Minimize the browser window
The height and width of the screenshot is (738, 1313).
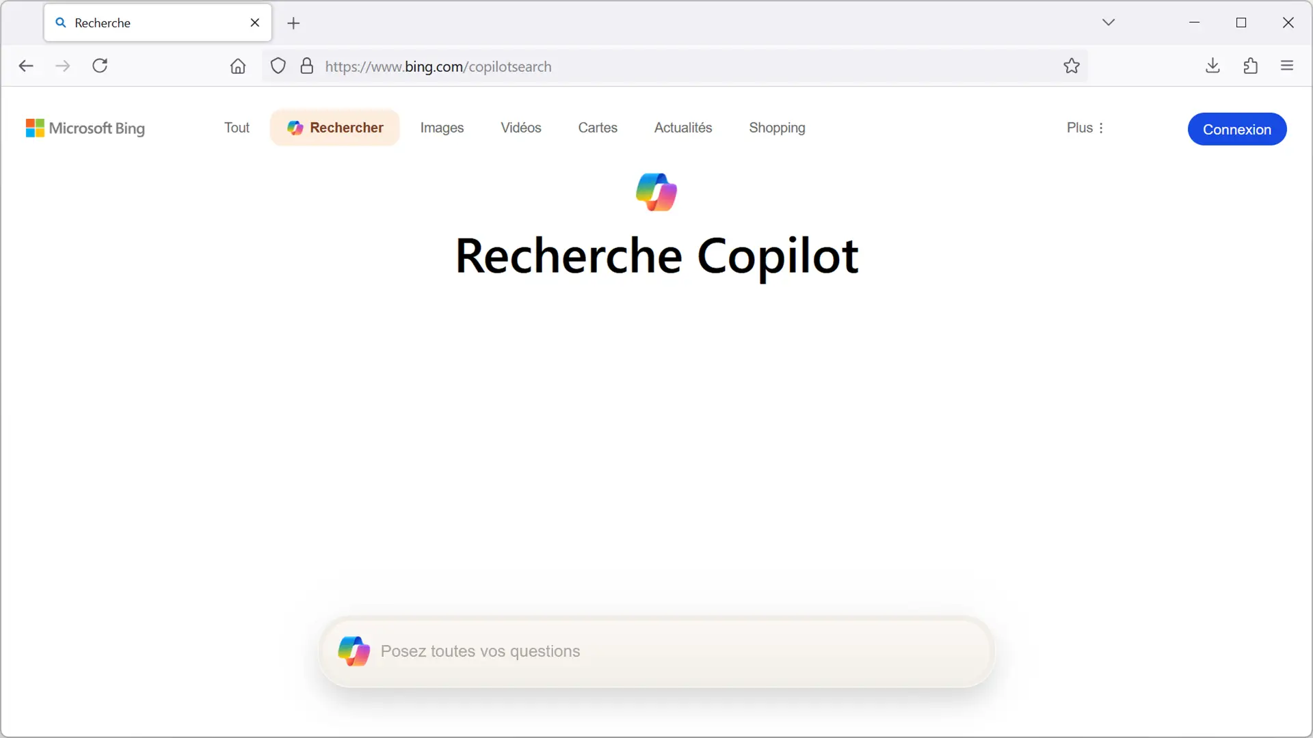(1194, 23)
